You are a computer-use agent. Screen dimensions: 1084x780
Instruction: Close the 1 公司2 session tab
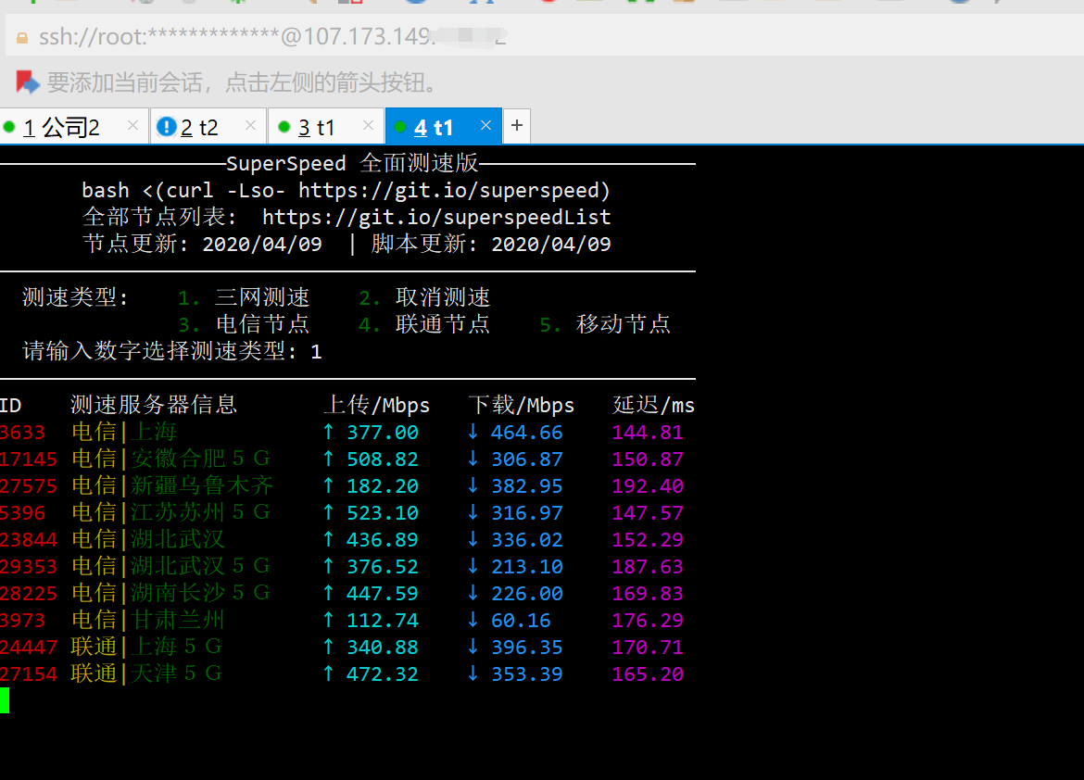tap(132, 126)
